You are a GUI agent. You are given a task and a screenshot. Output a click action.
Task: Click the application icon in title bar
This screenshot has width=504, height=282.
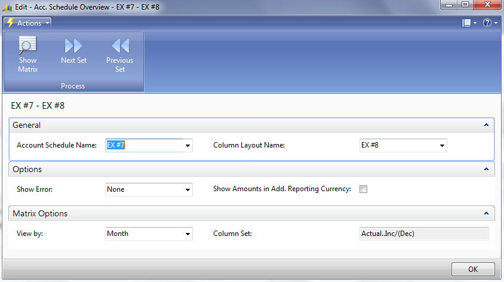coord(8,7)
